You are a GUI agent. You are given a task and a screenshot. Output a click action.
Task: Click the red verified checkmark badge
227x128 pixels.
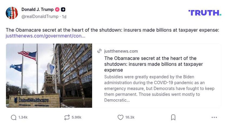click(x=57, y=9)
